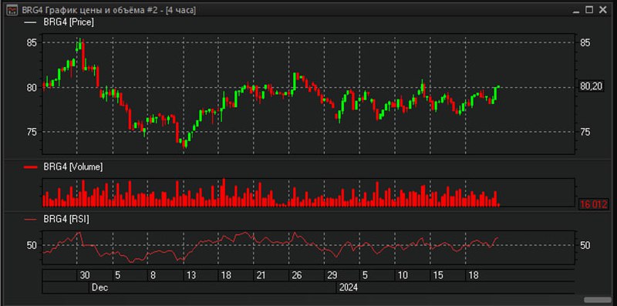Click the left axis 85 price label
The height and width of the screenshot is (306, 617).
32,42
